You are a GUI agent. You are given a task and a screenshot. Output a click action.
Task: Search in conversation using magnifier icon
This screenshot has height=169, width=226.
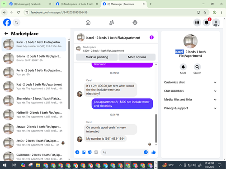tap(197, 67)
